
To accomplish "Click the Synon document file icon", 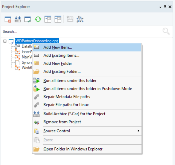I will (x=17, y=63).
